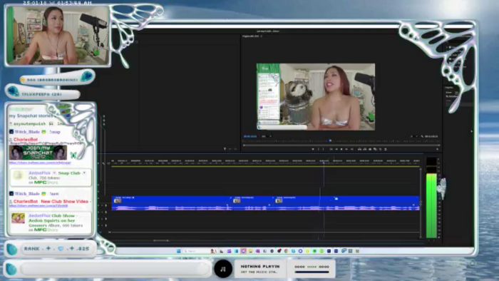Image resolution: width=499 pixels, height=281 pixels.
Task: Click the timeline playhead on ruler
Action: click(324, 163)
